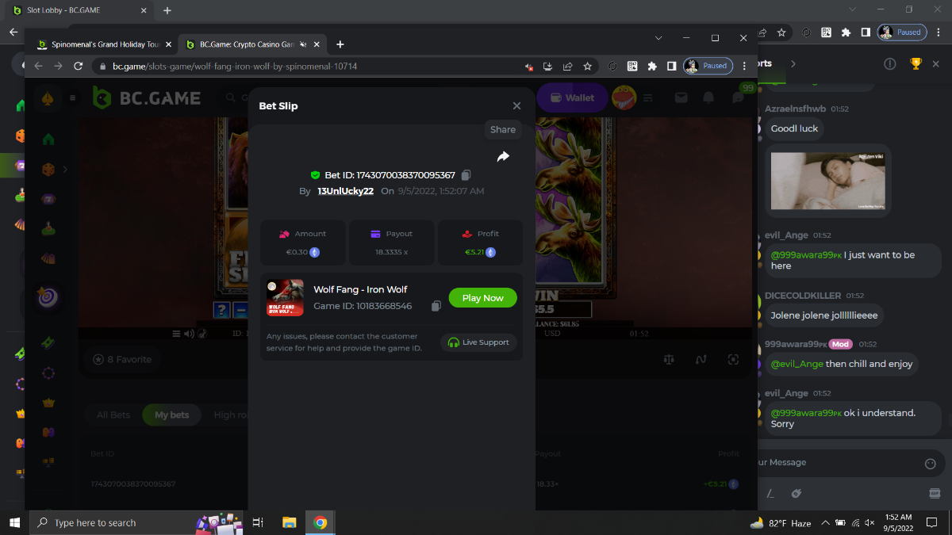Open the Wallet
This screenshot has height=535, width=952.
[x=571, y=97]
